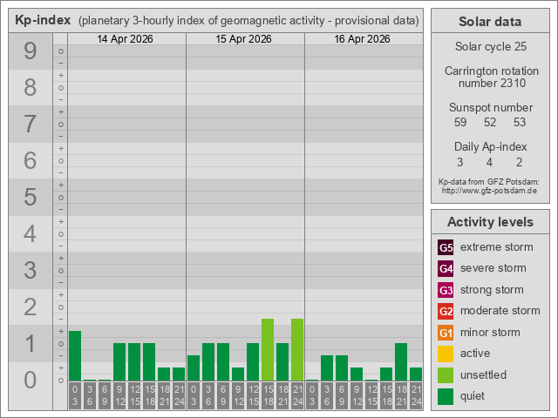Image resolution: width=558 pixels, height=418 pixels.
Task: Click the Kp level 9 axis label
Action: click(30, 52)
